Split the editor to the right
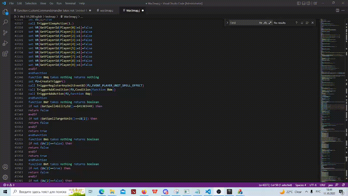 [337, 10]
